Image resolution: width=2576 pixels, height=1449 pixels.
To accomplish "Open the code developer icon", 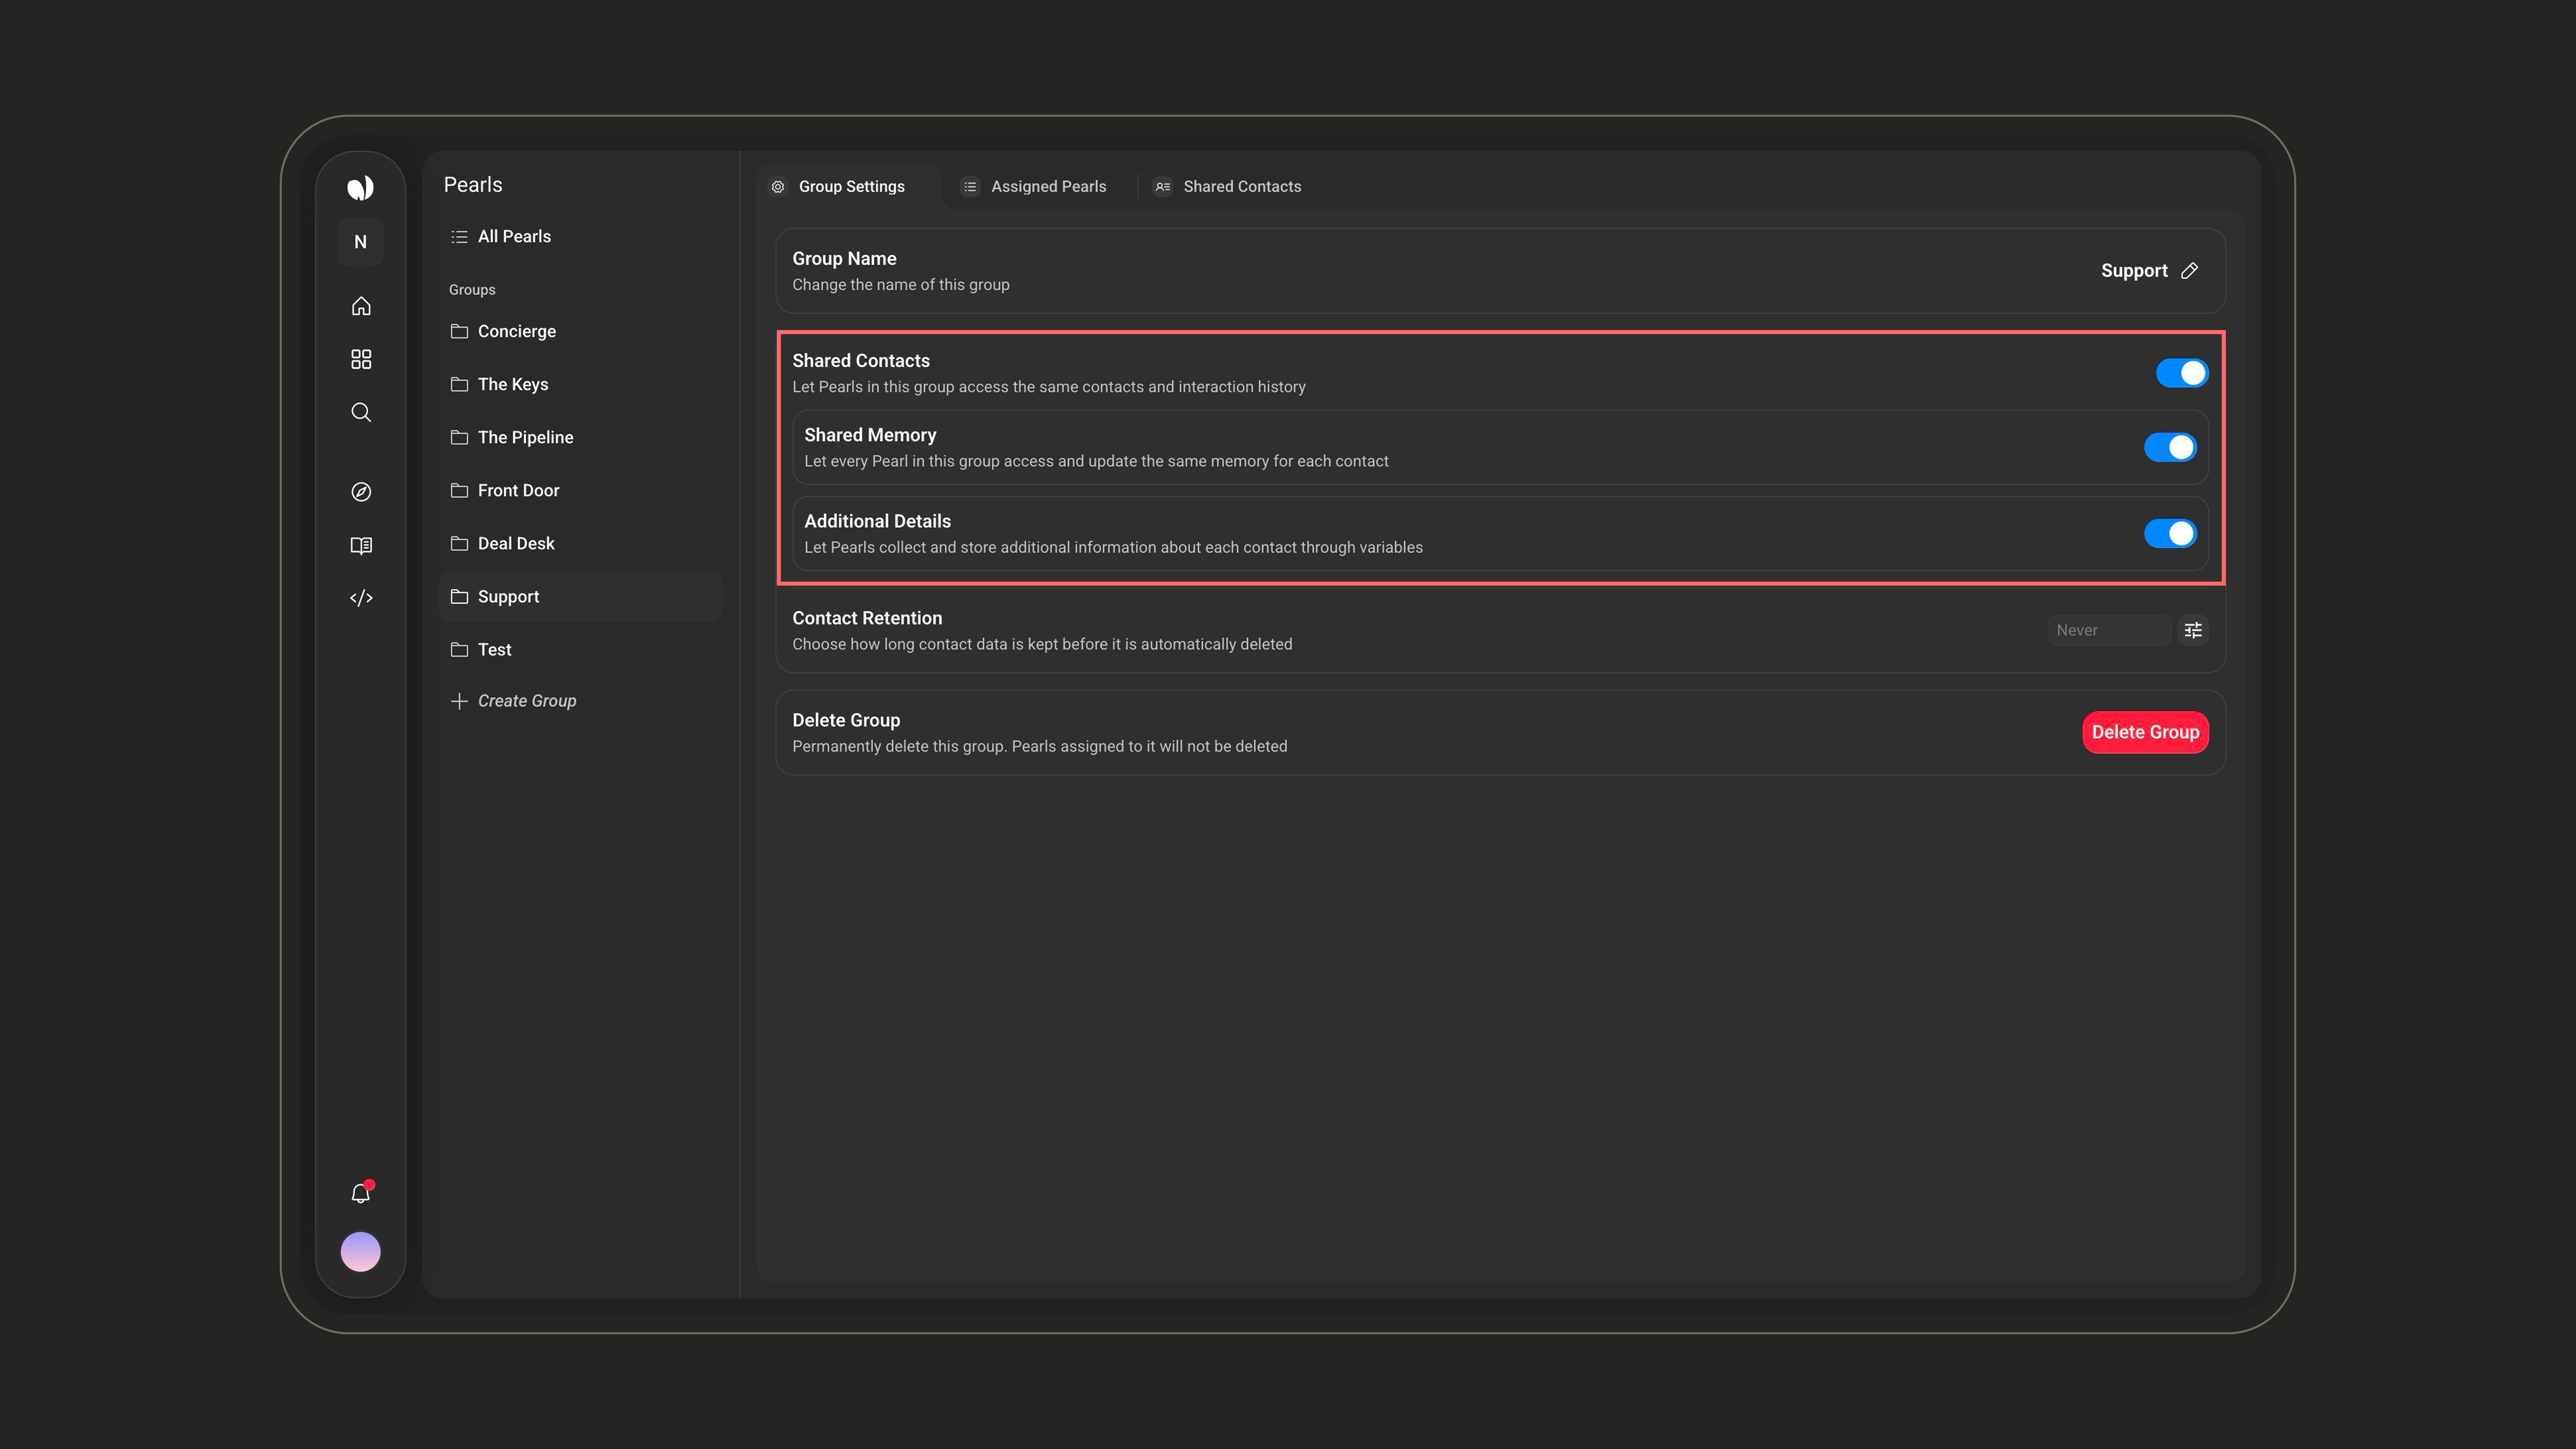I will pyautogui.click(x=361, y=598).
